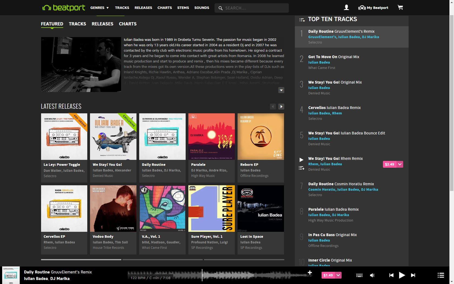454x284 pixels.
Task: Open Got To Move On Original Mix
Action: (334, 57)
